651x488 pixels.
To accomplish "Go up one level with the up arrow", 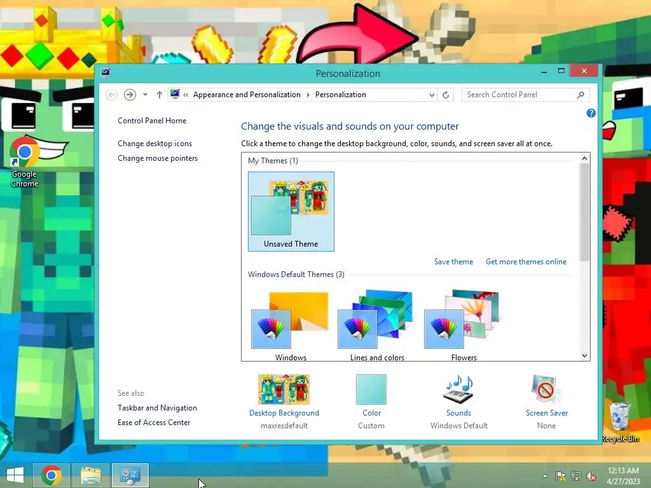I will [160, 95].
